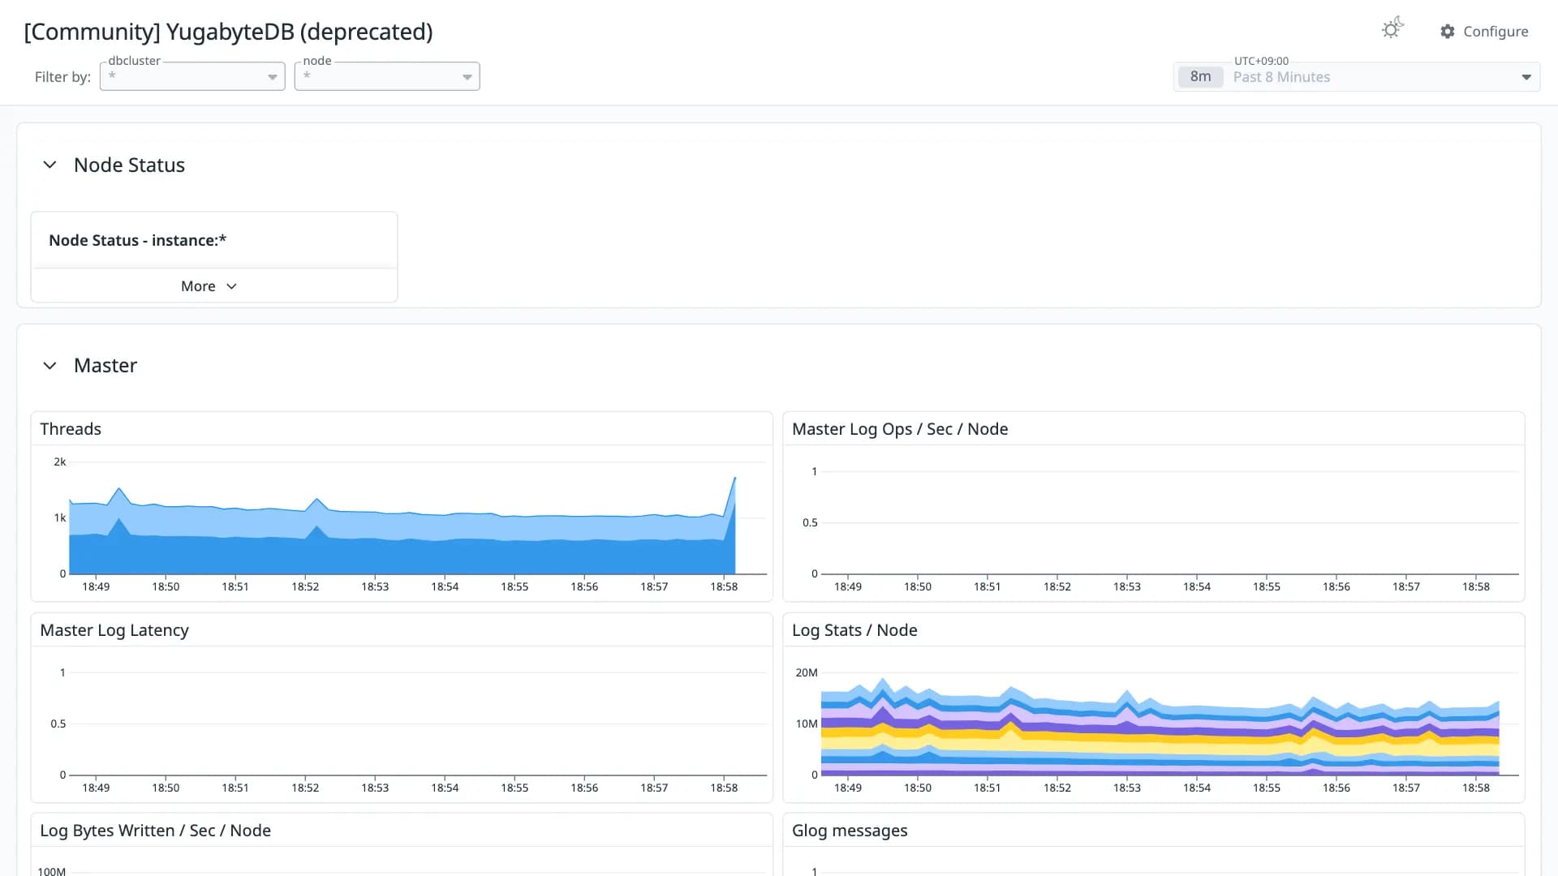This screenshot has width=1558, height=876.
Task: Click the 18:55 tick in Master Log Ops graph
Action: pos(1267,586)
